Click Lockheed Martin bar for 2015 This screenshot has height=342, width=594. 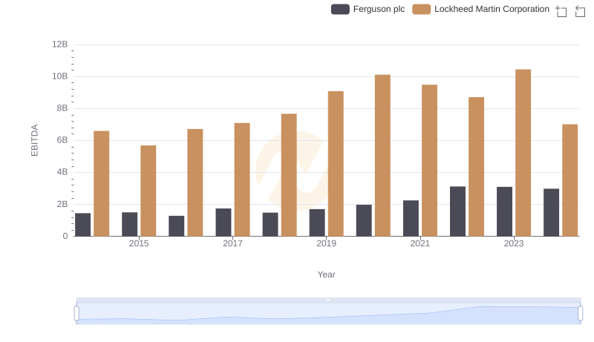pyautogui.click(x=148, y=191)
